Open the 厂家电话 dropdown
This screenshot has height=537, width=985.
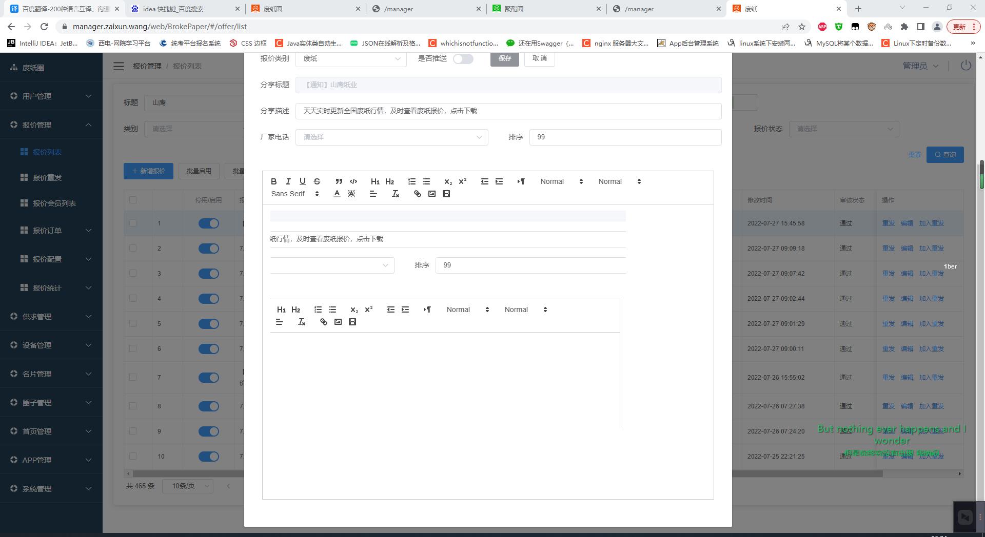(391, 137)
